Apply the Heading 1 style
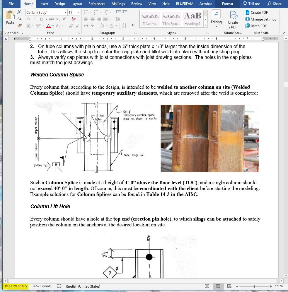The width and height of the screenshot is (288, 292). click(x=192, y=19)
